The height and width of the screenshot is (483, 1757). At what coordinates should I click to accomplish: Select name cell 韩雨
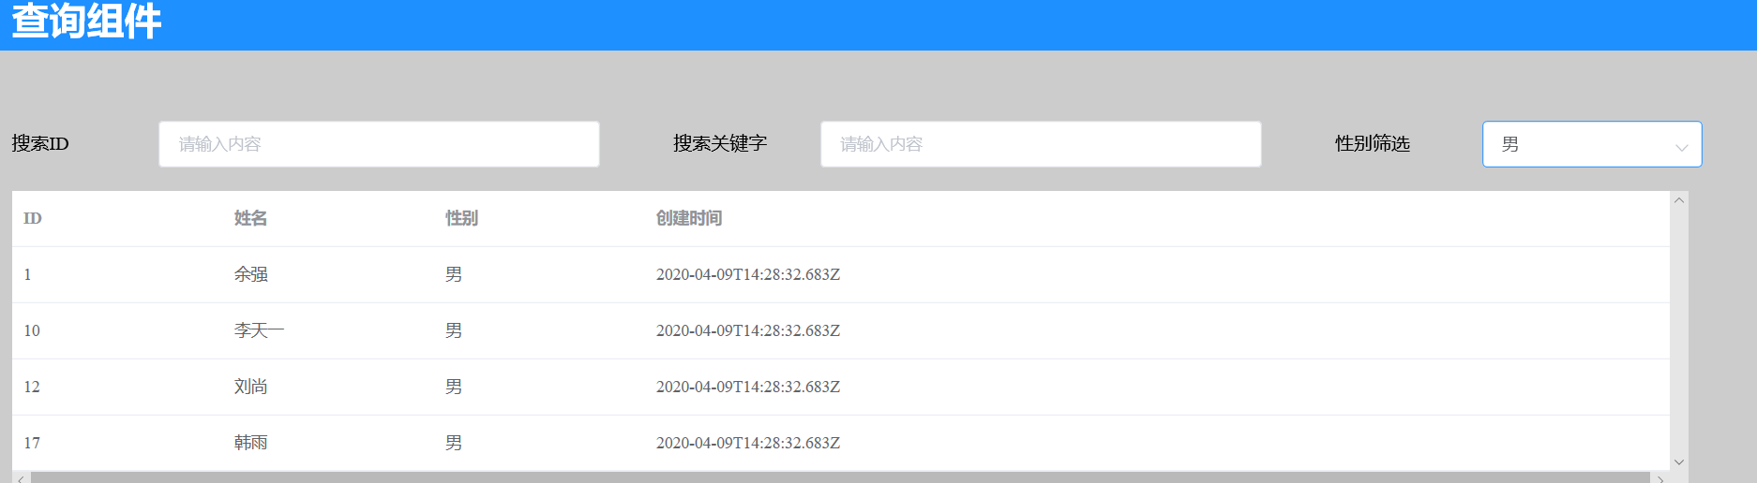250,443
